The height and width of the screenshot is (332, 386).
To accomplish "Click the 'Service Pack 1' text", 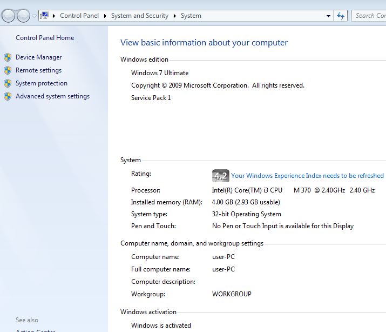I will 151,98.
